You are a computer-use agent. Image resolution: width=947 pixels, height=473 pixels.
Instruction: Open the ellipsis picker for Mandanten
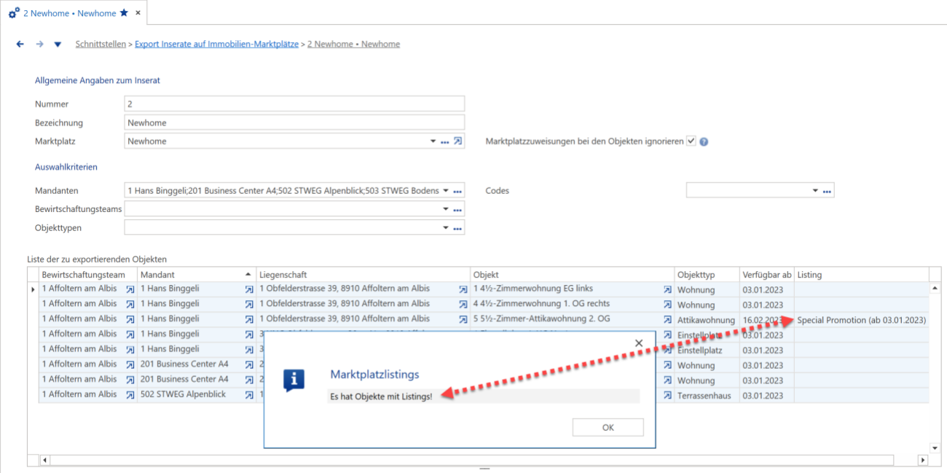point(457,191)
